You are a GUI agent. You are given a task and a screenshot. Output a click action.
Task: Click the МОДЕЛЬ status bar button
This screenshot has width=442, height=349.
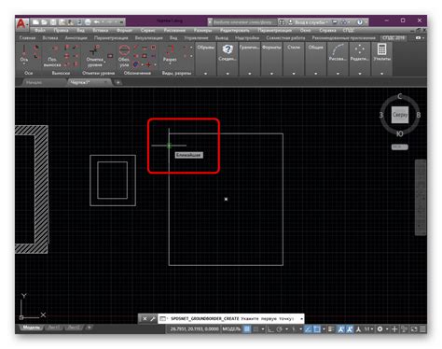[x=231, y=328]
